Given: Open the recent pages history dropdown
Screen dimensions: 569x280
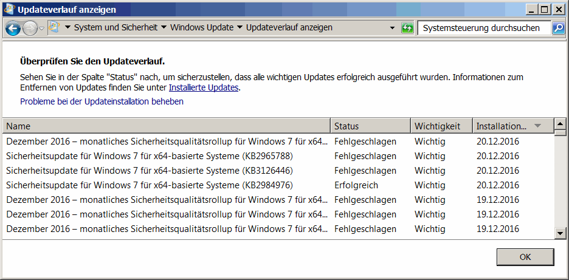Looking at the screenshot, I should coord(41,29).
